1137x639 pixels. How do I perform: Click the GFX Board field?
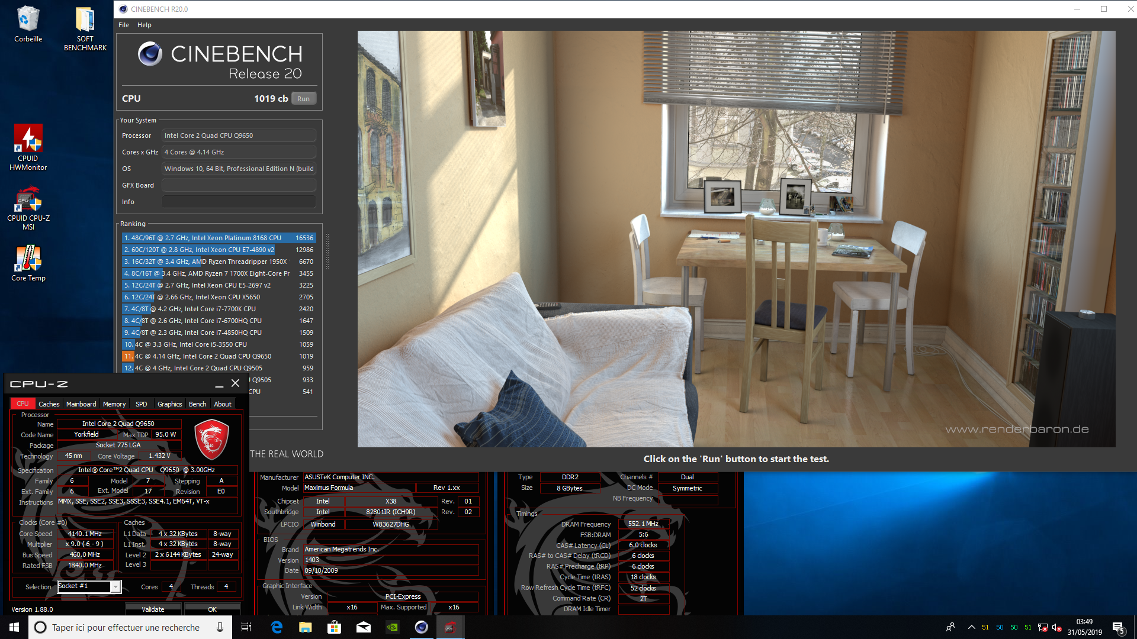pos(239,185)
